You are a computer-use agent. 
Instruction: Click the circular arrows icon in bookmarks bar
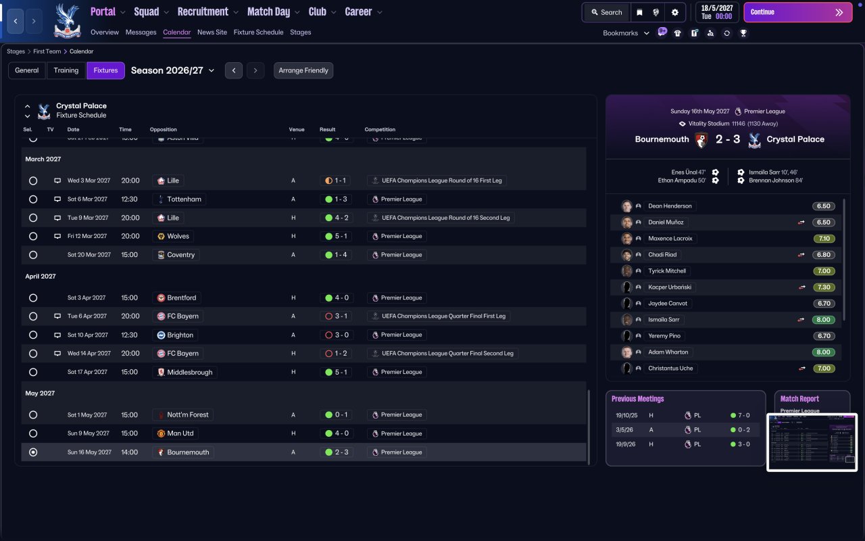[726, 32]
